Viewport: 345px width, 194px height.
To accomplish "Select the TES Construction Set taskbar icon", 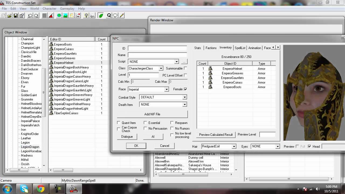I will pos(74,189).
